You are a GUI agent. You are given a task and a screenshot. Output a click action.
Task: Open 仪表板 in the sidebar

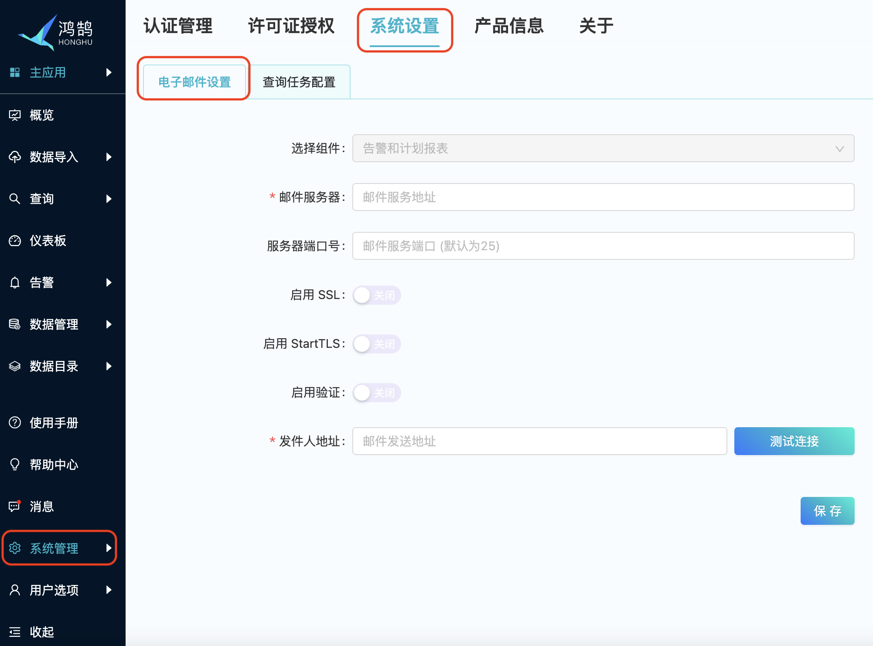[48, 241]
